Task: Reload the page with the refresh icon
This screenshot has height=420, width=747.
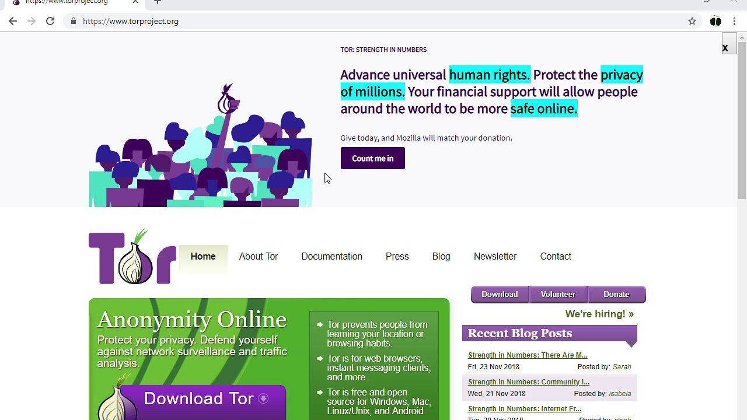Action: point(50,21)
